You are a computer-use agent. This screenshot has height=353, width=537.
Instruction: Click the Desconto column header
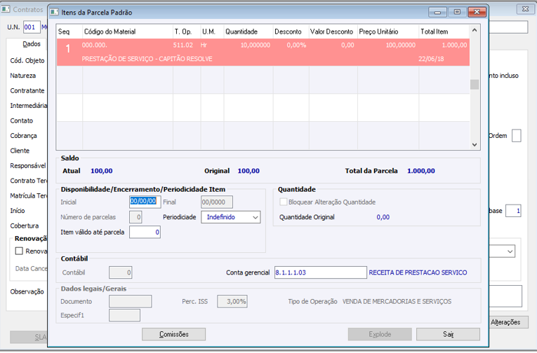click(291, 32)
